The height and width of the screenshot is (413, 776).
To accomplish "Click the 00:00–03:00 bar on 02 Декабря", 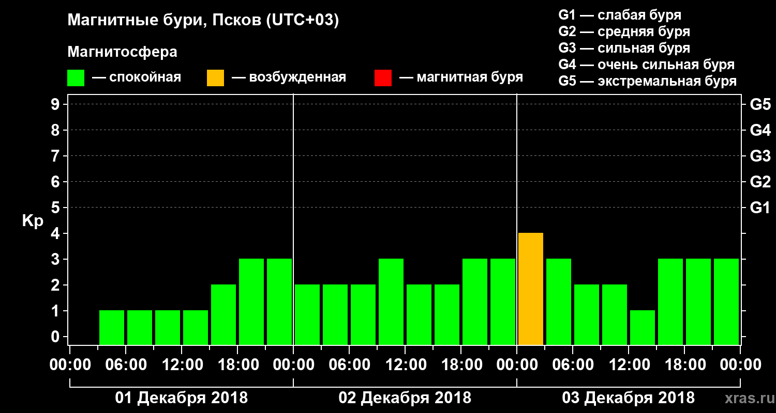I will click(307, 314).
